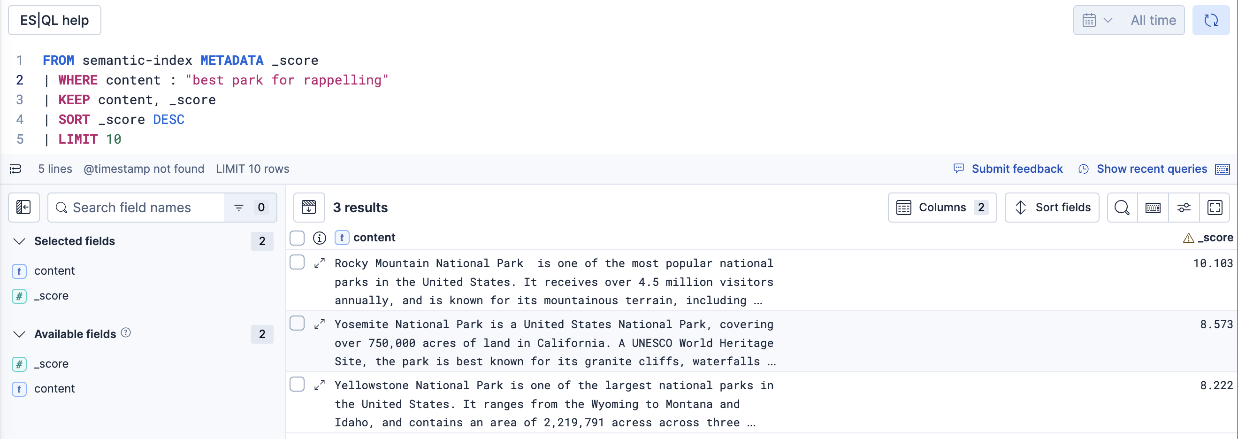Collapse the Selected fields section
This screenshot has width=1238, height=439.
pyautogui.click(x=19, y=241)
